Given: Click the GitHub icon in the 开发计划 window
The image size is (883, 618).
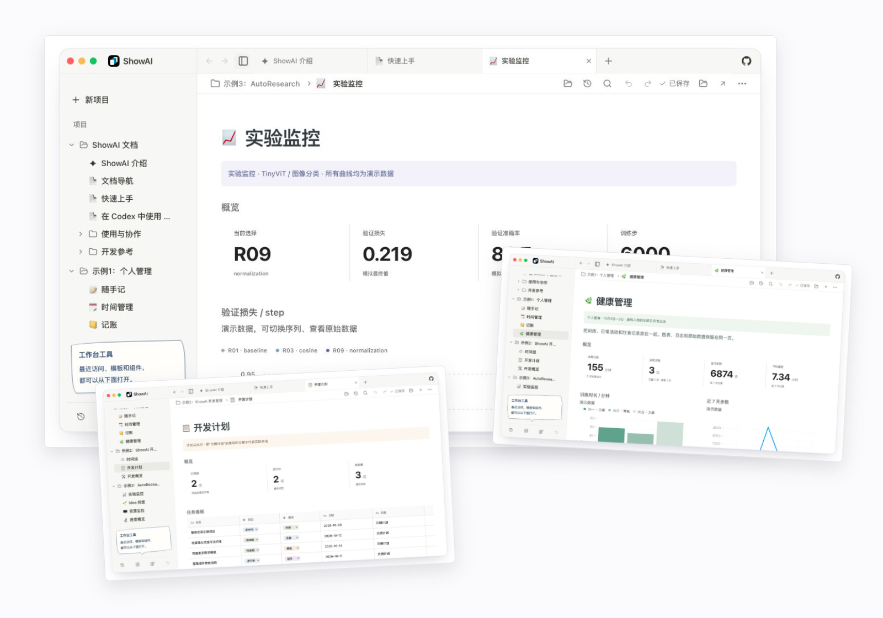Looking at the screenshot, I should (431, 379).
